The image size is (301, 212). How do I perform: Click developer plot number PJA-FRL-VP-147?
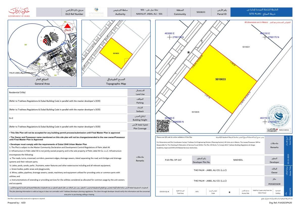(x=173, y=160)
